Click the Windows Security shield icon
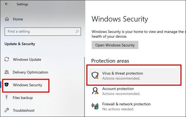The image size is (186, 117). point(7,85)
